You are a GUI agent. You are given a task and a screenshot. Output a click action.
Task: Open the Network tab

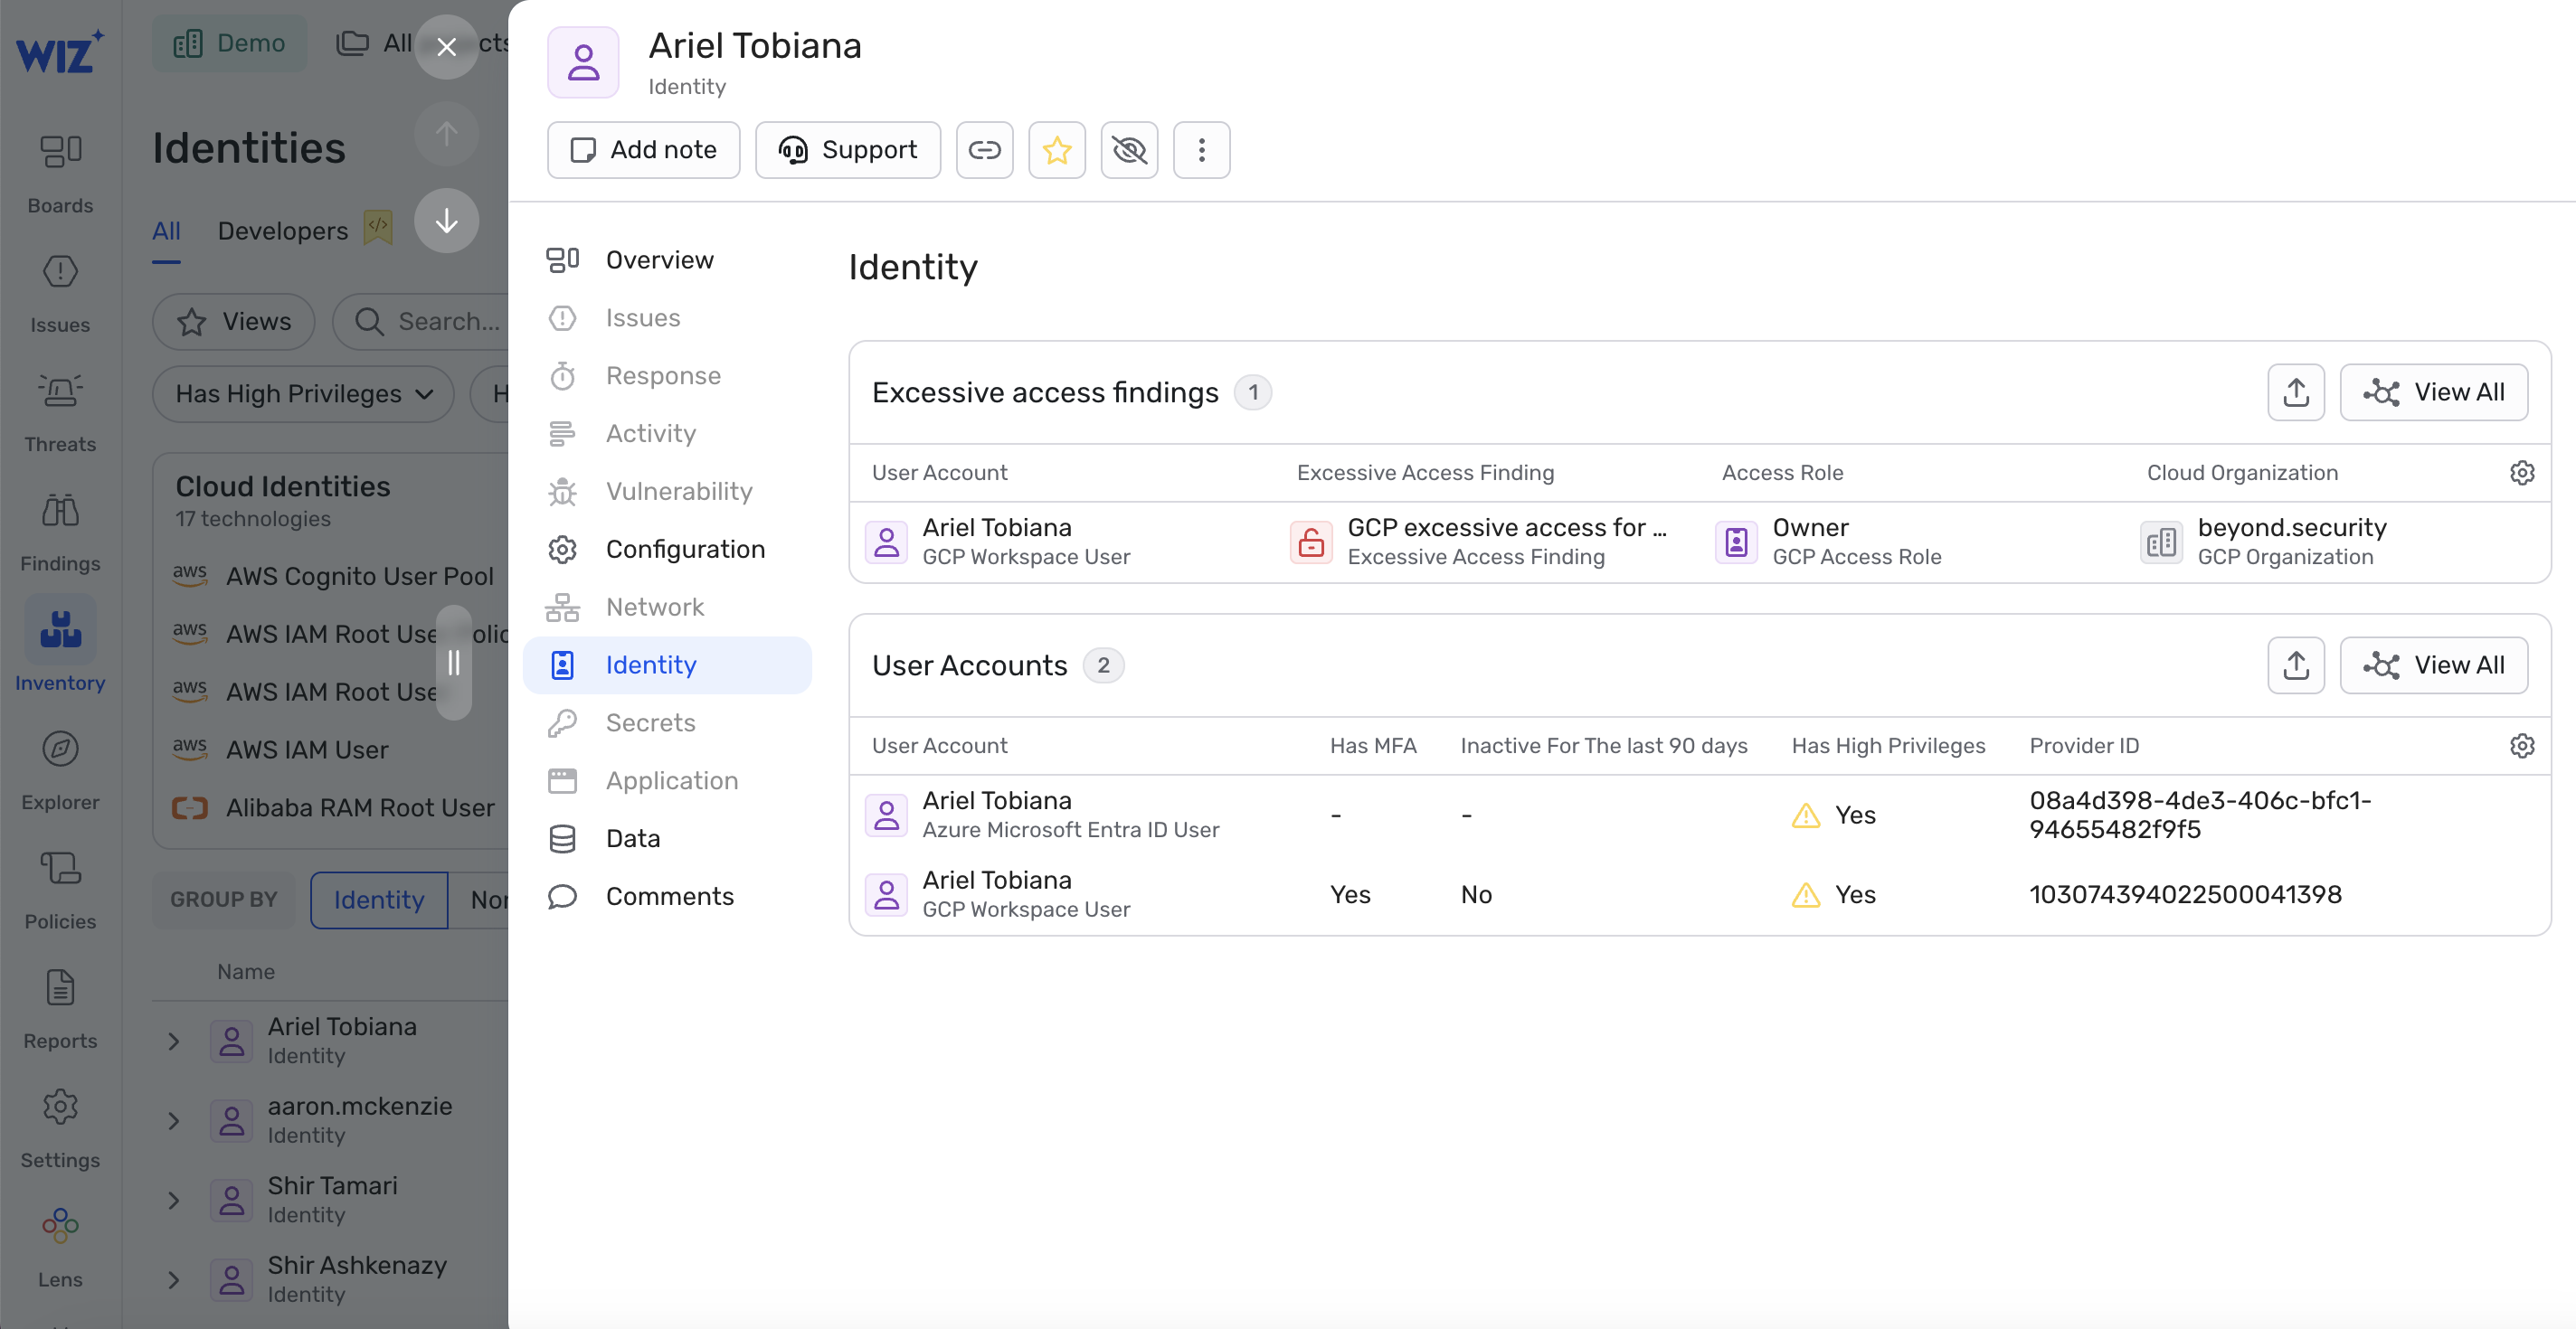click(667, 608)
